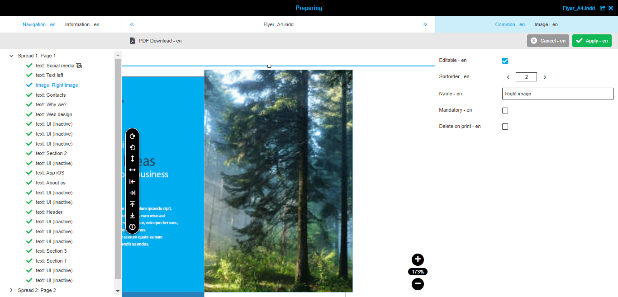Open image info from floating toolbar
The height and width of the screenshot is (297, 618).
133,227
